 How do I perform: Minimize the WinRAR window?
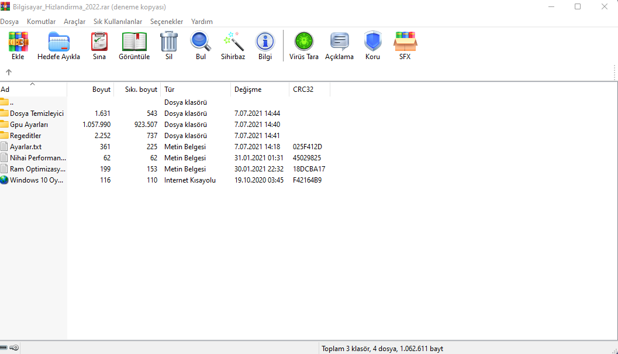(x=551, y=6)
